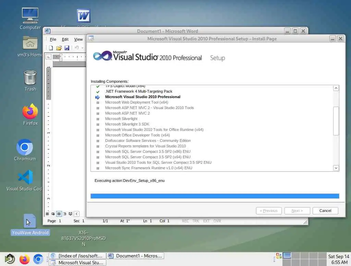Open the main menu button in taskbar
Image resolution: width=351 pixels, height=266 pixels.
click(x=10, y=259)
